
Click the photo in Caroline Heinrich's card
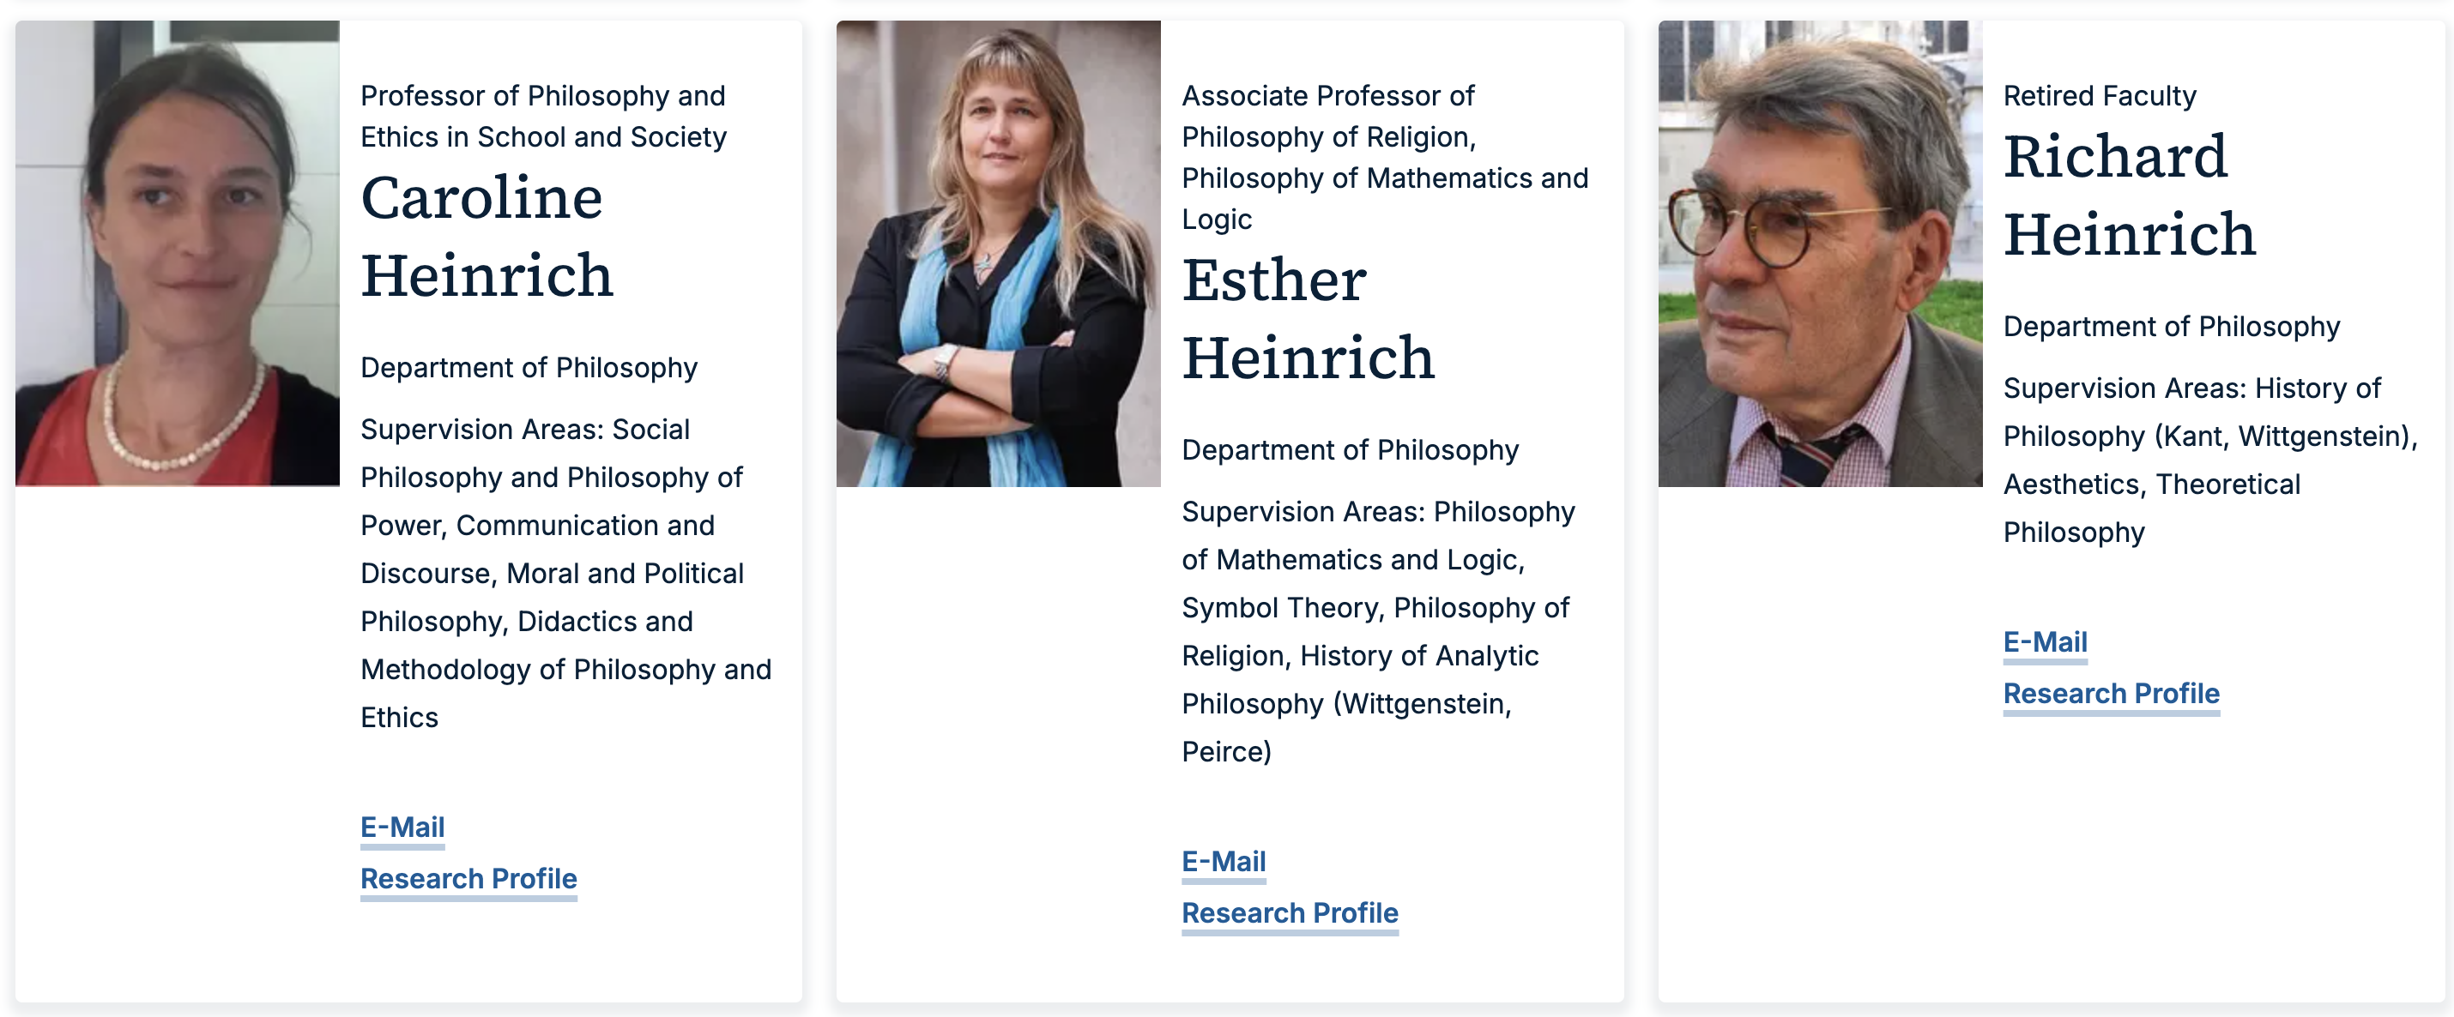click(x=178, y=253)
